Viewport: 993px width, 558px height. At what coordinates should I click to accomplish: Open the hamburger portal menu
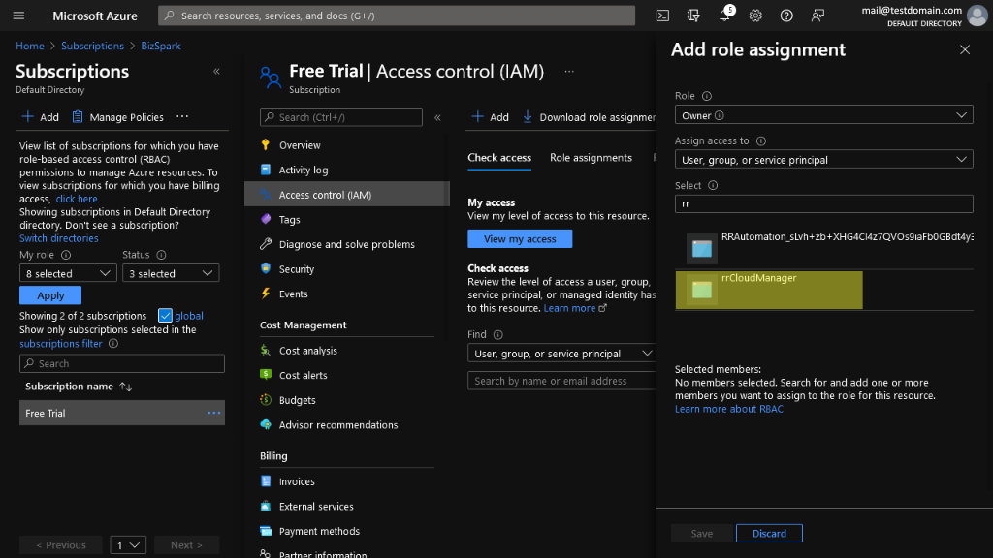pos(18,15)
